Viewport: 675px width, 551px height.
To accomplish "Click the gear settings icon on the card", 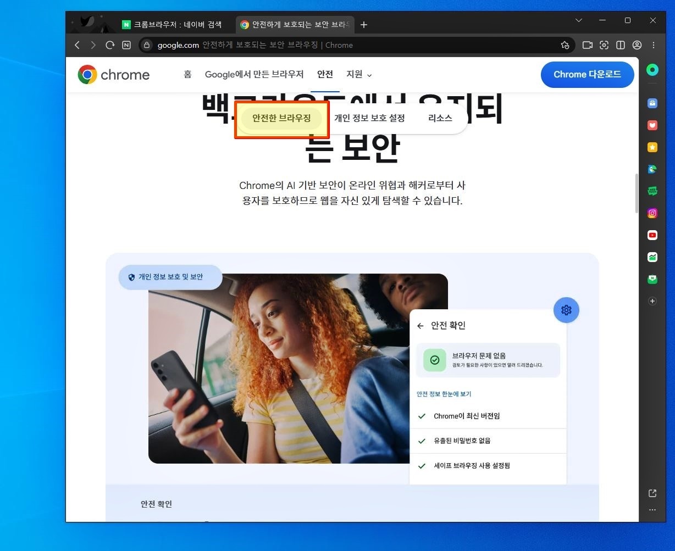I will [566, 310].
